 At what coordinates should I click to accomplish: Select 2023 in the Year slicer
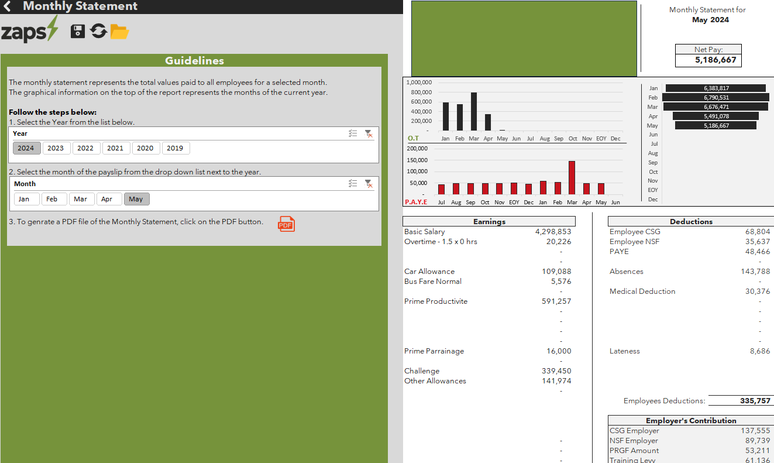(56, 148)
